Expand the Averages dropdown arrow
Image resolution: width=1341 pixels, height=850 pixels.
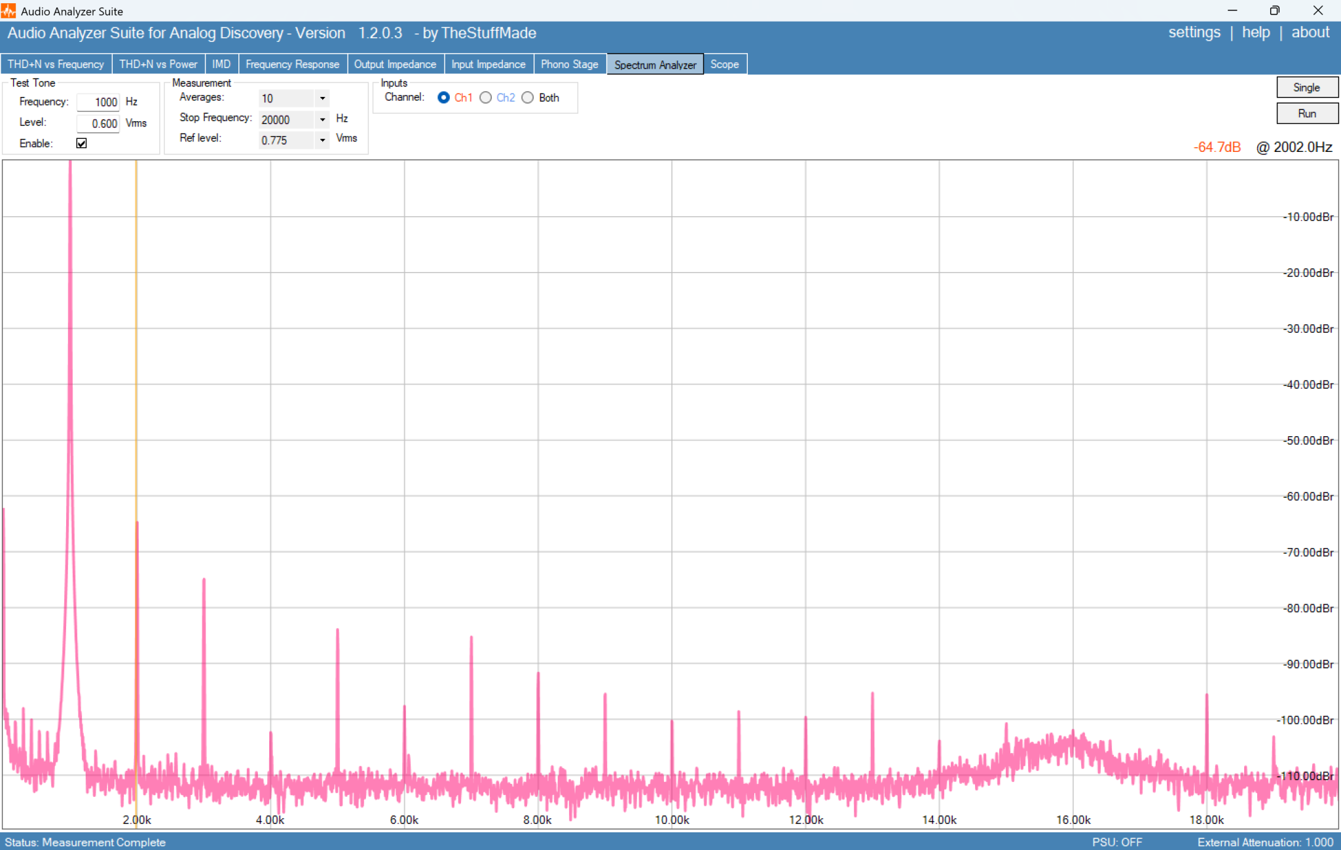[x=322, y=98]
